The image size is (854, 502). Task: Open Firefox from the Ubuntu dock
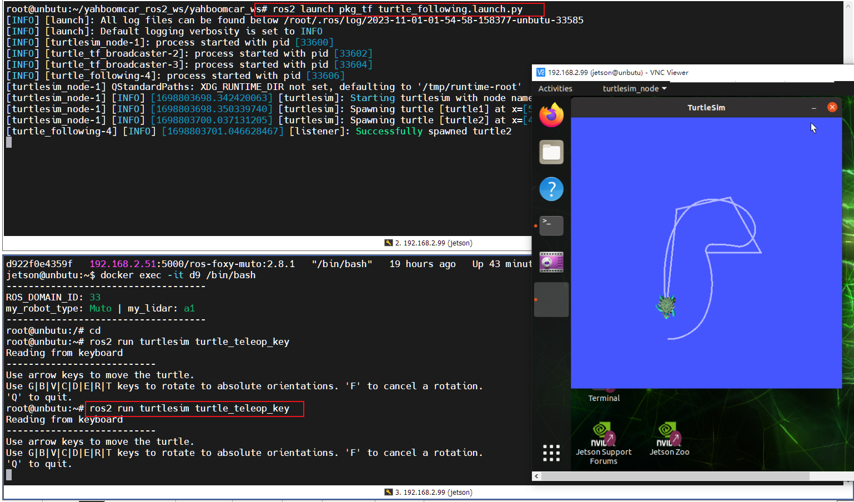pos(551,116)
